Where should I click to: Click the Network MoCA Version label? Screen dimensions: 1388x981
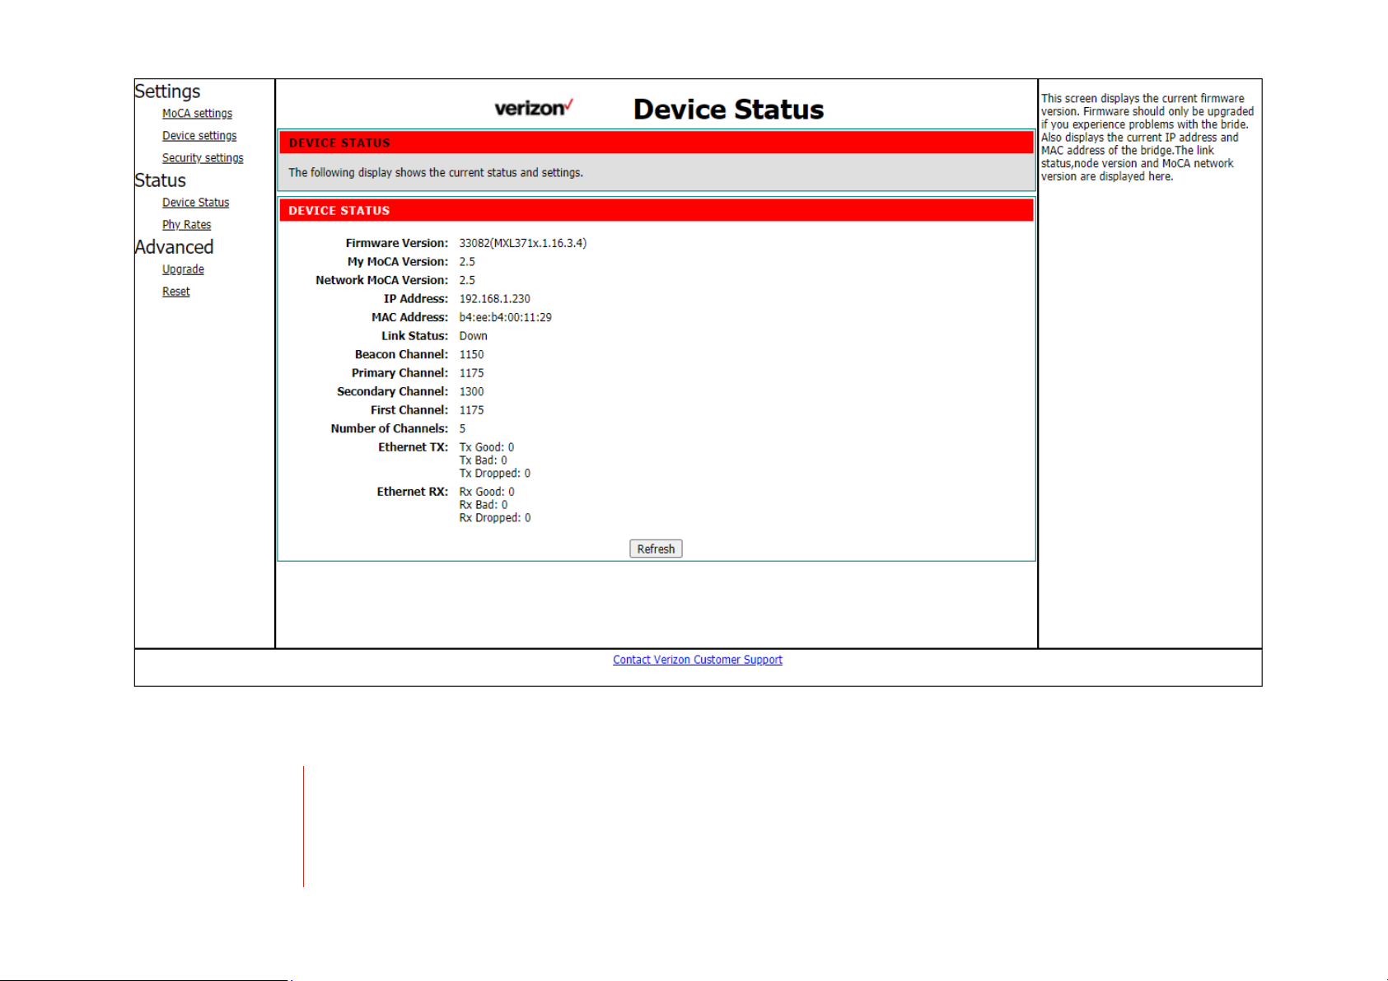382,280
